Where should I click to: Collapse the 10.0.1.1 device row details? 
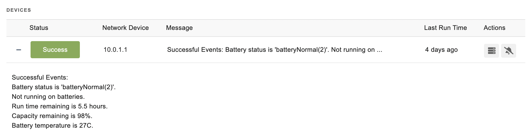pyautogui.click(x=18, y=50)
